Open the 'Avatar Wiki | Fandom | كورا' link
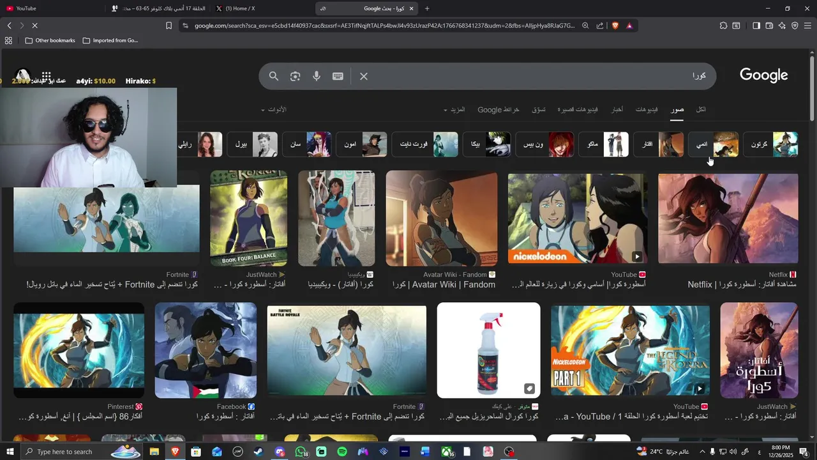 pos(444,284)
